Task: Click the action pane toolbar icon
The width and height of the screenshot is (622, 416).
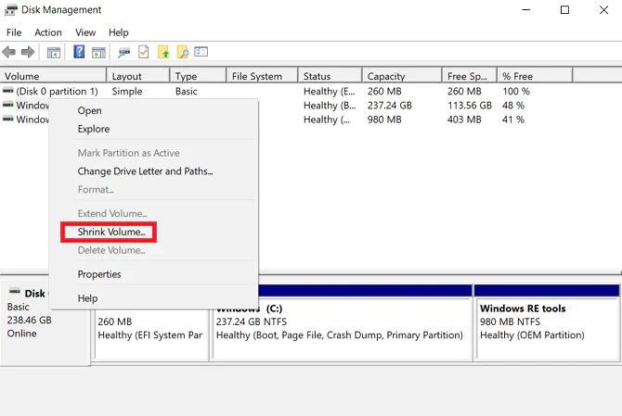Action: point(98,52)
